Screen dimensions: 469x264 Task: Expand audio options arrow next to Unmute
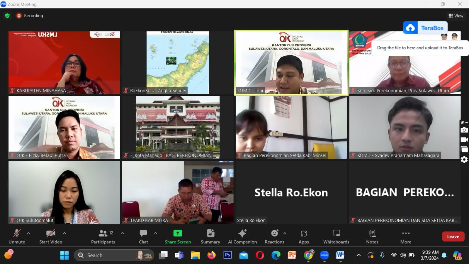[28, 233]
